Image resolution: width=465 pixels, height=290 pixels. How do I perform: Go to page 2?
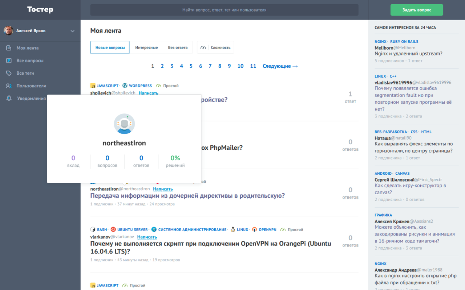point(162,66)
